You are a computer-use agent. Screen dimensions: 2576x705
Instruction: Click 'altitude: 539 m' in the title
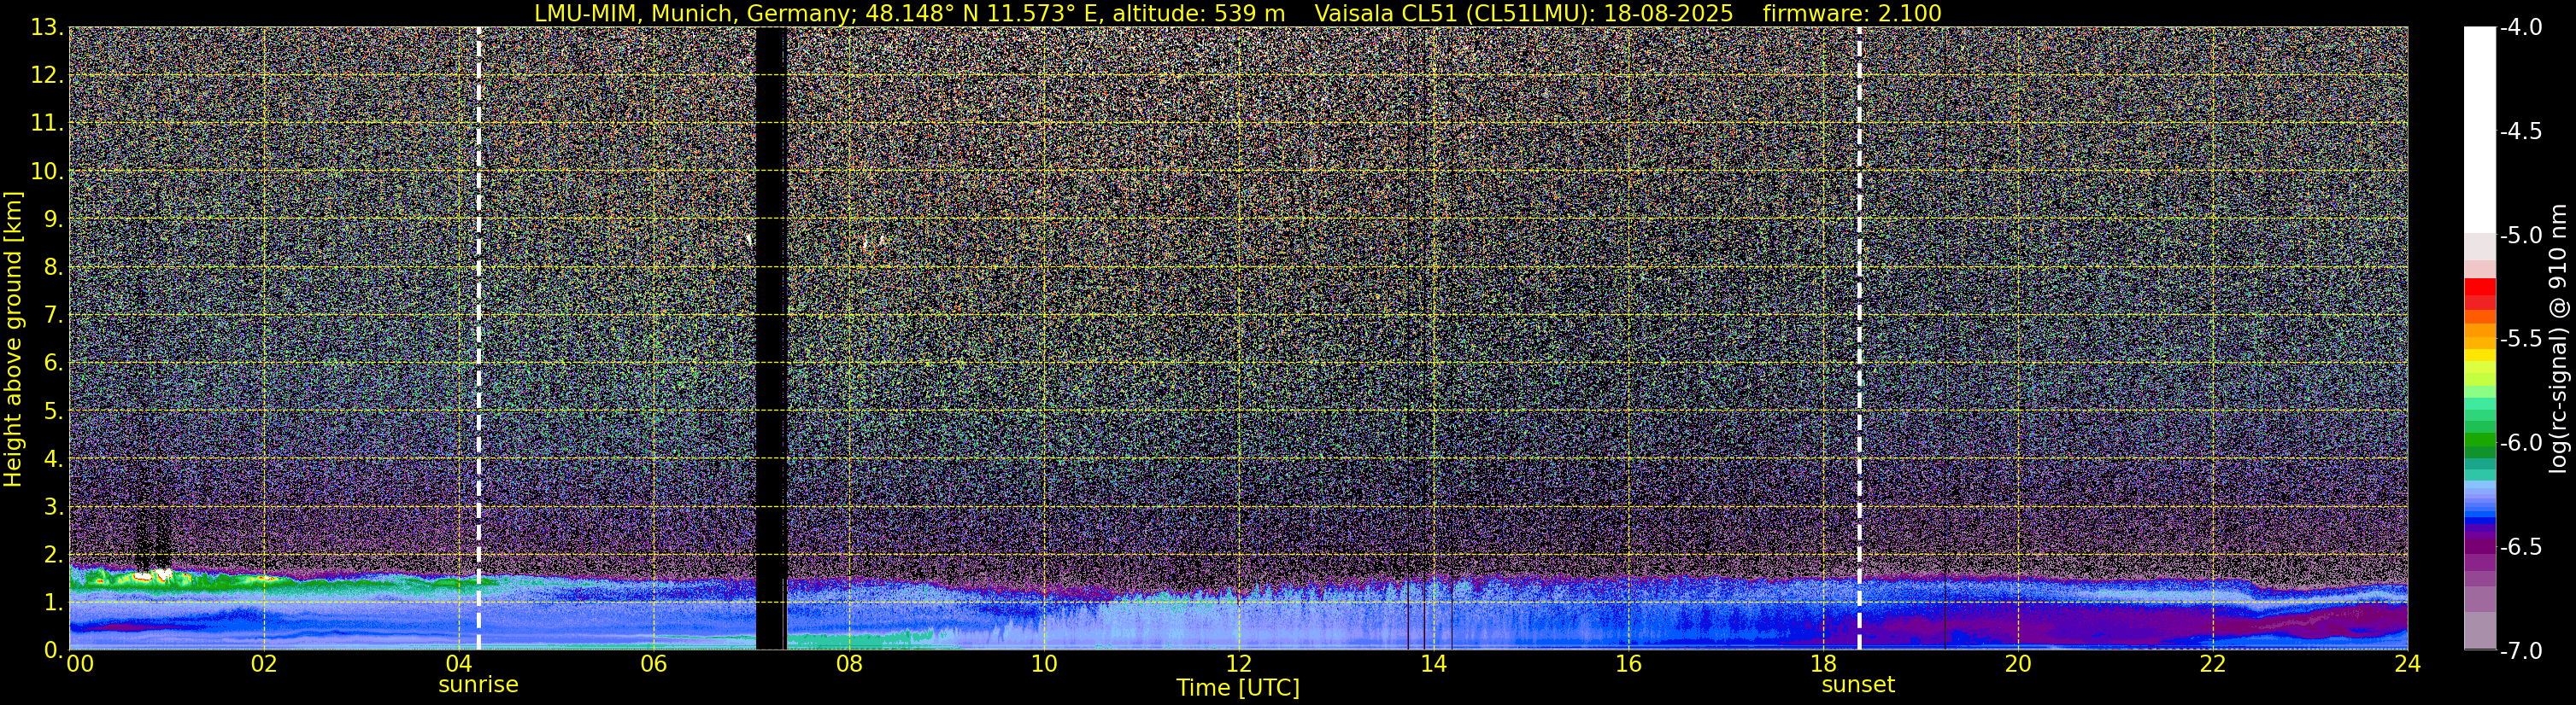coord(1199,13)
